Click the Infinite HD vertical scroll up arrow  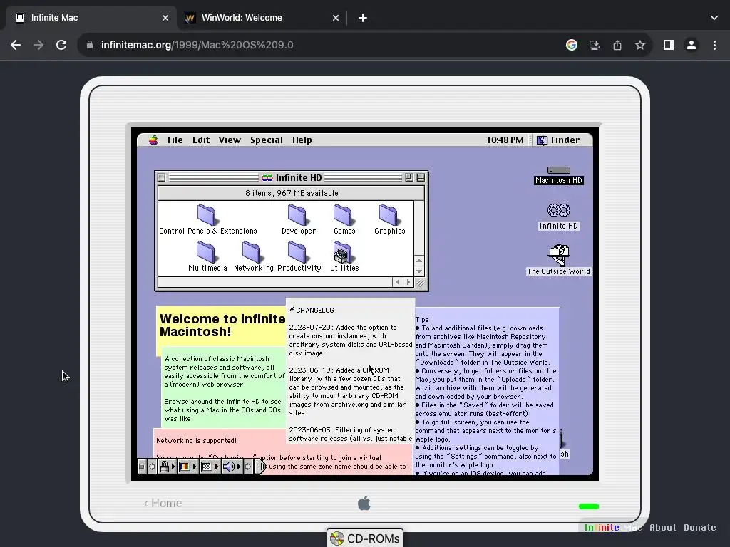pos(419,261)
